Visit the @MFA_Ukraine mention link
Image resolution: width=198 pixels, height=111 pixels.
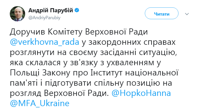[x=40, y=104]
